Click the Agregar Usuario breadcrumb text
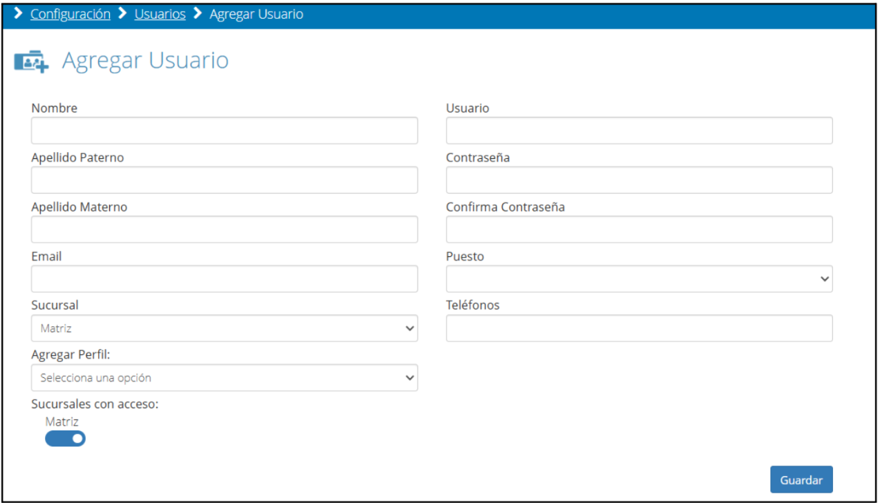878x503 pixels. [256, 14]
